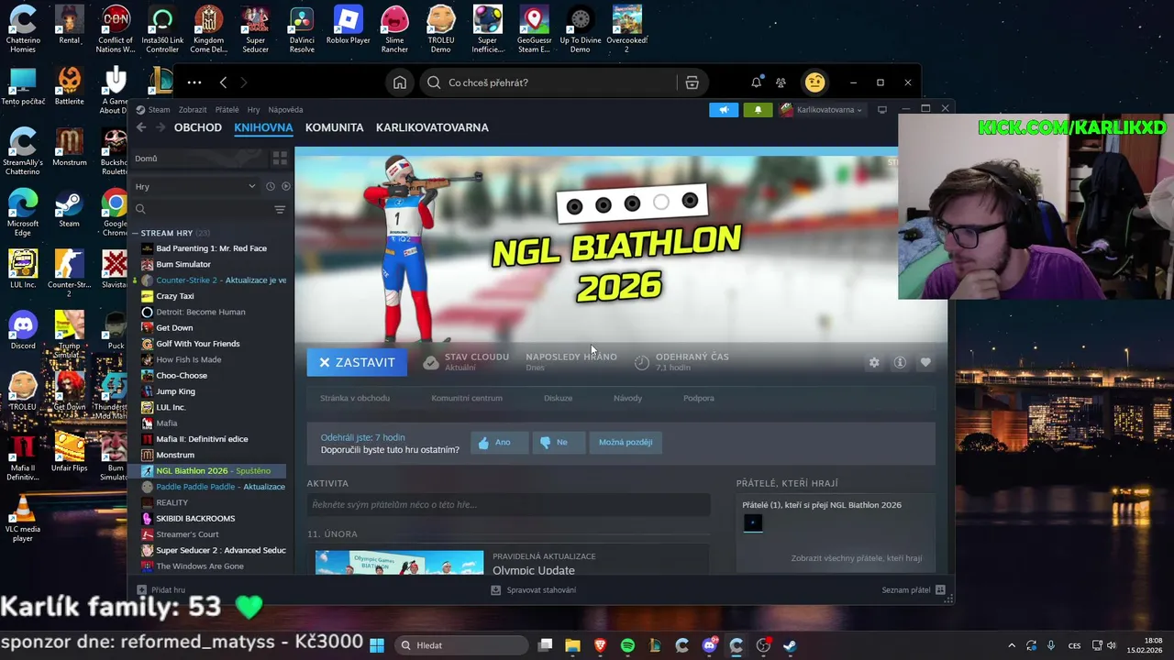
Task: Click Zobrazit všechny přátele, kteří hrají
Action: point(857,558)
